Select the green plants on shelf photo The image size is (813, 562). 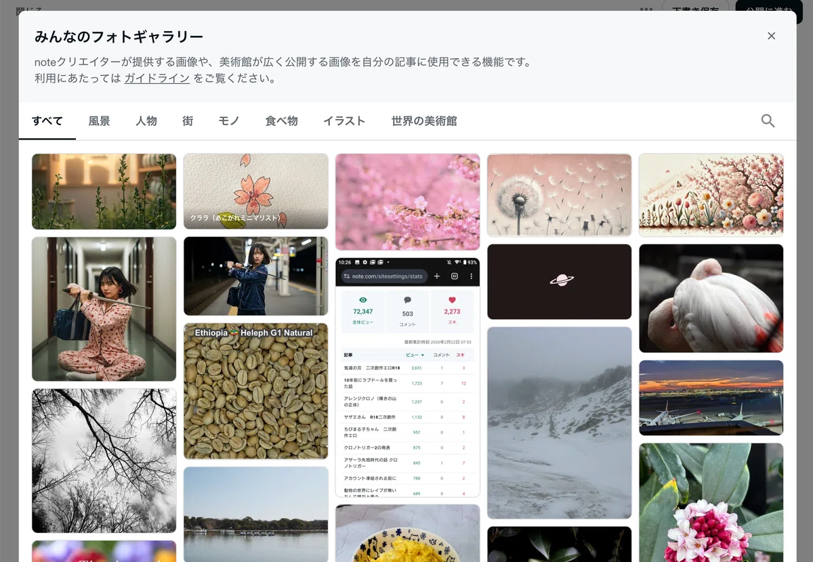point(104,192)
